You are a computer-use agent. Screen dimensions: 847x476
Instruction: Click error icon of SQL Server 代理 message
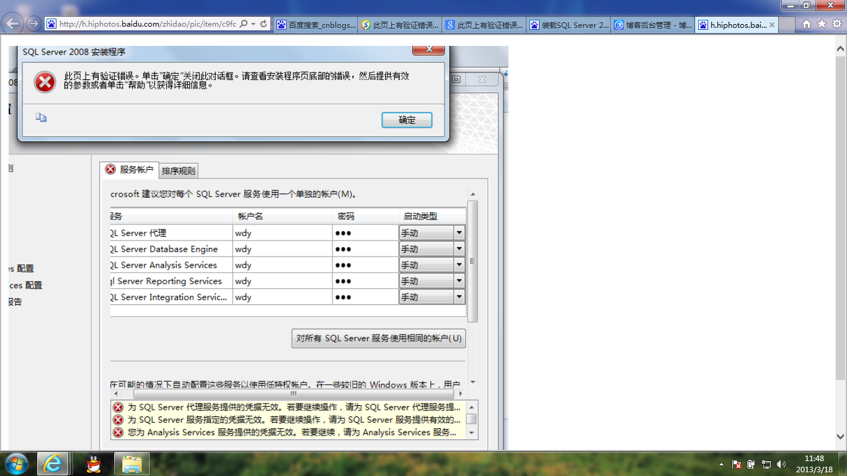click(118, 407)
